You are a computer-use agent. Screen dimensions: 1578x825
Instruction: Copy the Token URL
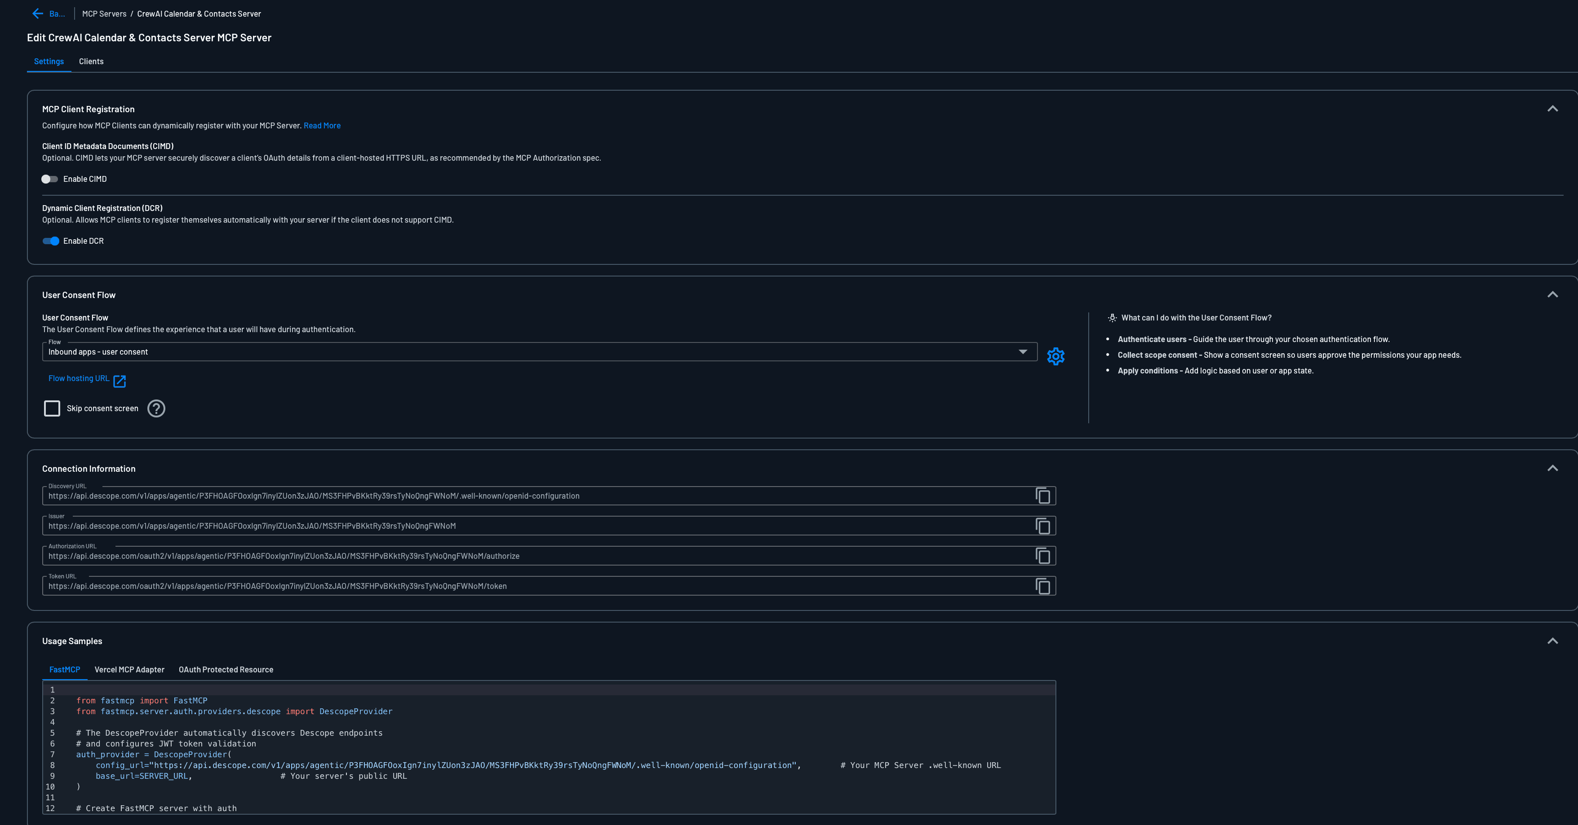(x=1042, y=586)
